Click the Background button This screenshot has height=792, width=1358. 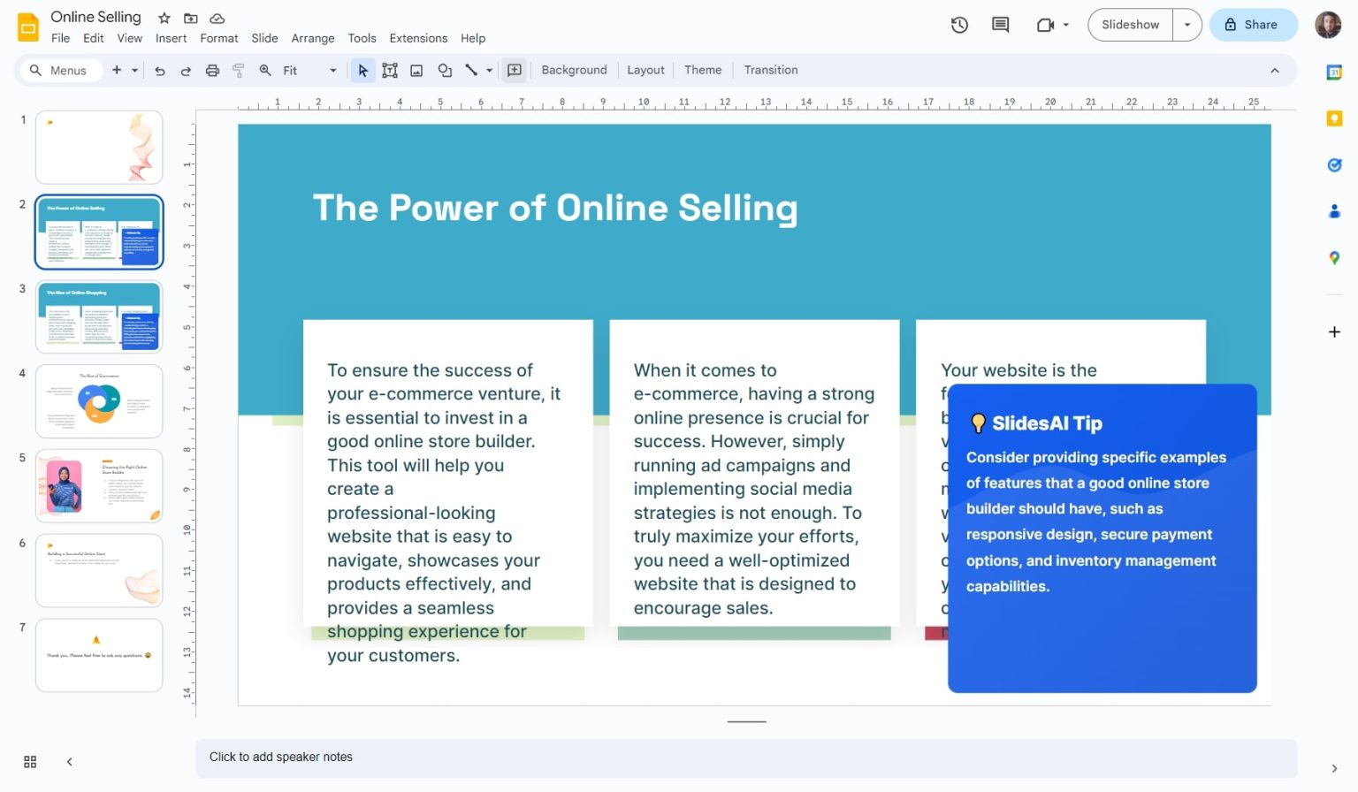click(574, 70)
